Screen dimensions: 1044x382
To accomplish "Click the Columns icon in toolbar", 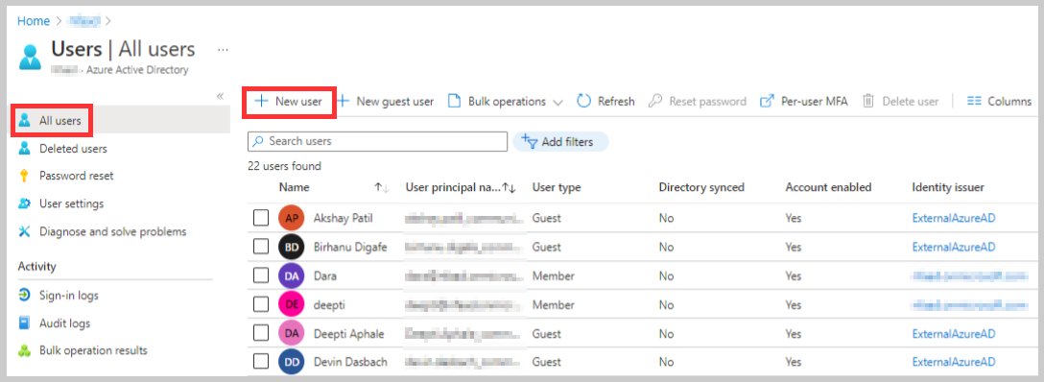I will click(x=974, y=101).
